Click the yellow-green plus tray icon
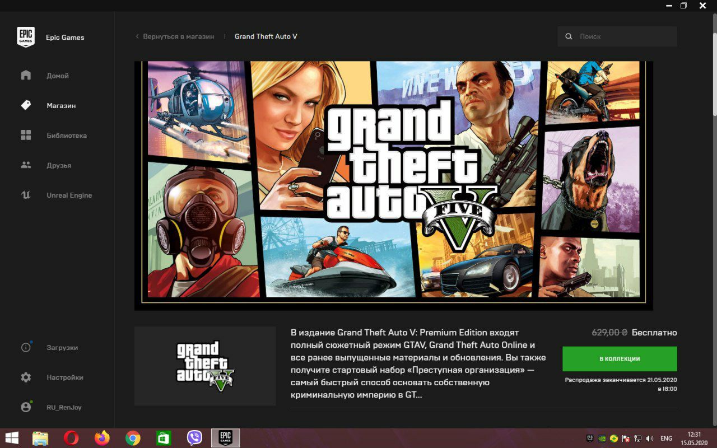This screenshot has height=448, width=717. click(614, 438)
